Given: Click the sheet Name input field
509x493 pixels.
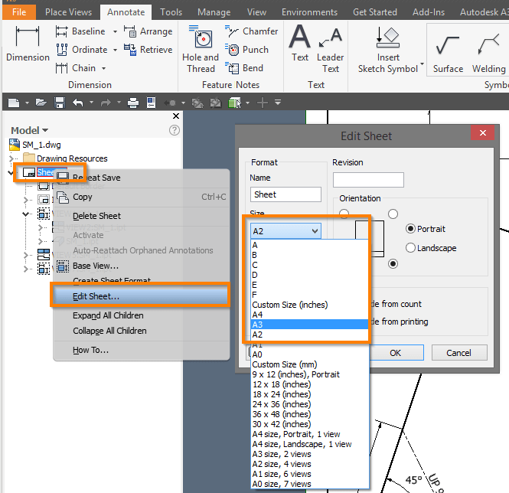Looking at the screenshot, I should click(285, 194).
